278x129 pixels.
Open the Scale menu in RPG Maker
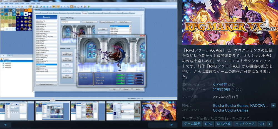(x=22, y=4)
